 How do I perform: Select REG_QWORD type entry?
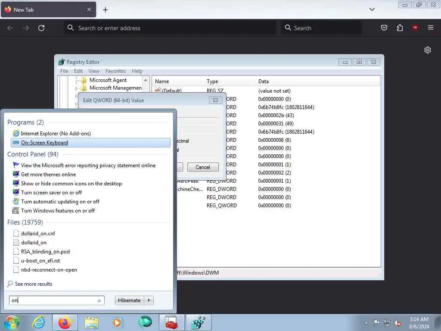coord(222,206)
